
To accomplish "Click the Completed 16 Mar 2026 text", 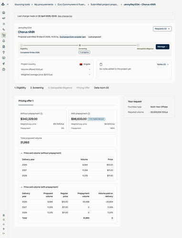I will coord(30,52).
